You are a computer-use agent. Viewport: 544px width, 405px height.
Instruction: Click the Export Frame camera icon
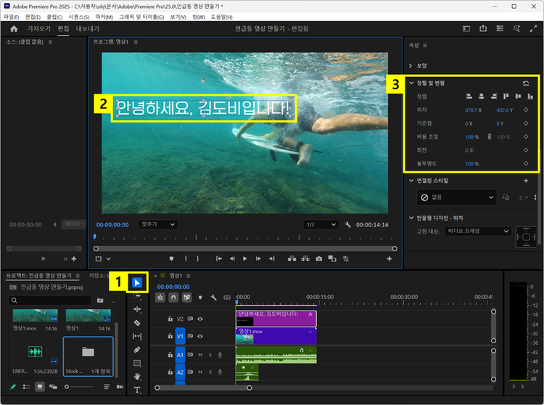pos(318,258)
